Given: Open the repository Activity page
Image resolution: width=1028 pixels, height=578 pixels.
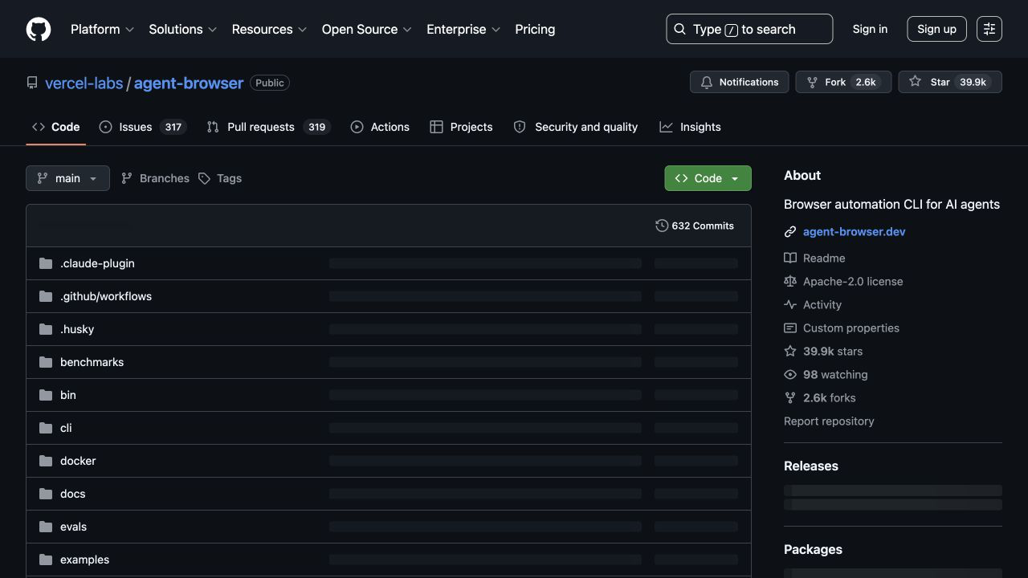Looking at the screenshot, I should pyautogui.click(x=813, y=304).
